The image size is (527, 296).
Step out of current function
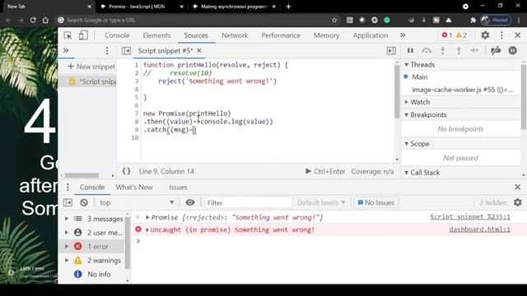coord(459,51)
